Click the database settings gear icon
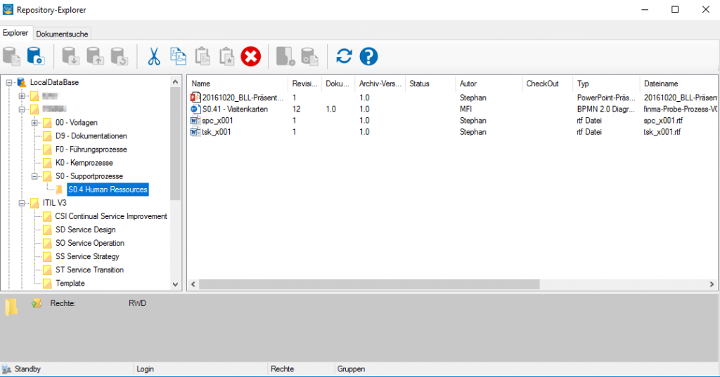Screen dimensions: 720x377 (309, 56)
